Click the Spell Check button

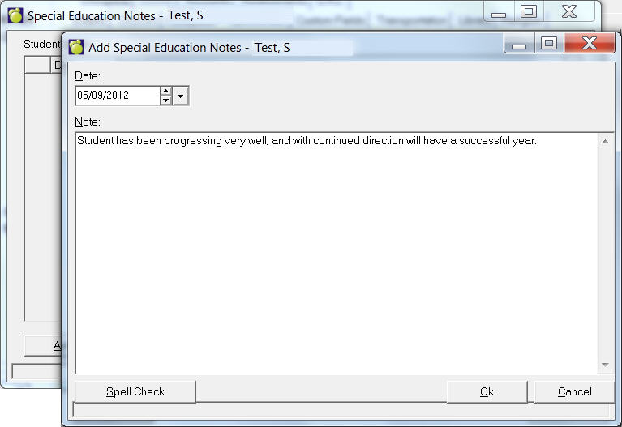tap(135, 391)
